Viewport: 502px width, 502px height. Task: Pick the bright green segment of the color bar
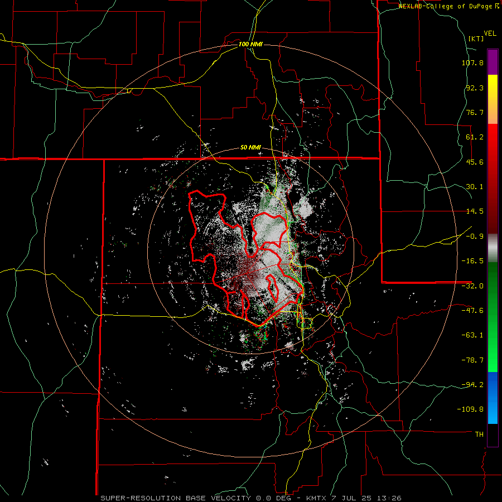493,355
